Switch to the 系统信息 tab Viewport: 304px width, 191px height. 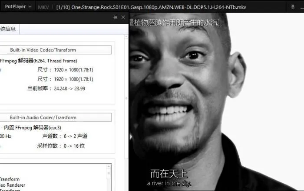pyautogui.click(x=9, y=29)
